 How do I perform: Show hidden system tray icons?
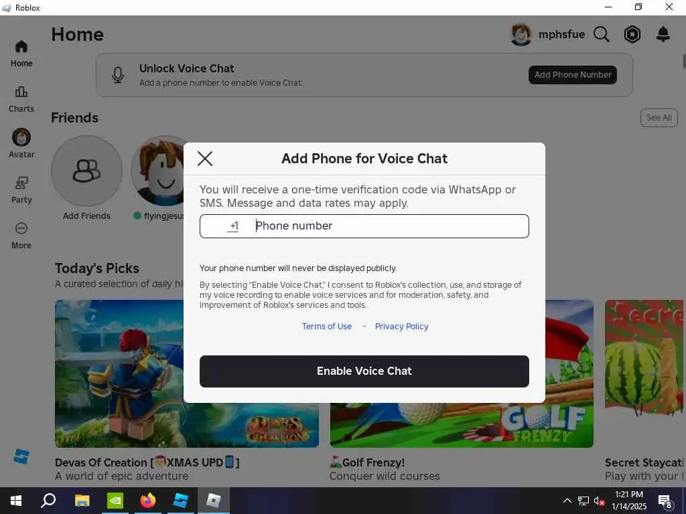pyautogui.click(x=567, y=501)
